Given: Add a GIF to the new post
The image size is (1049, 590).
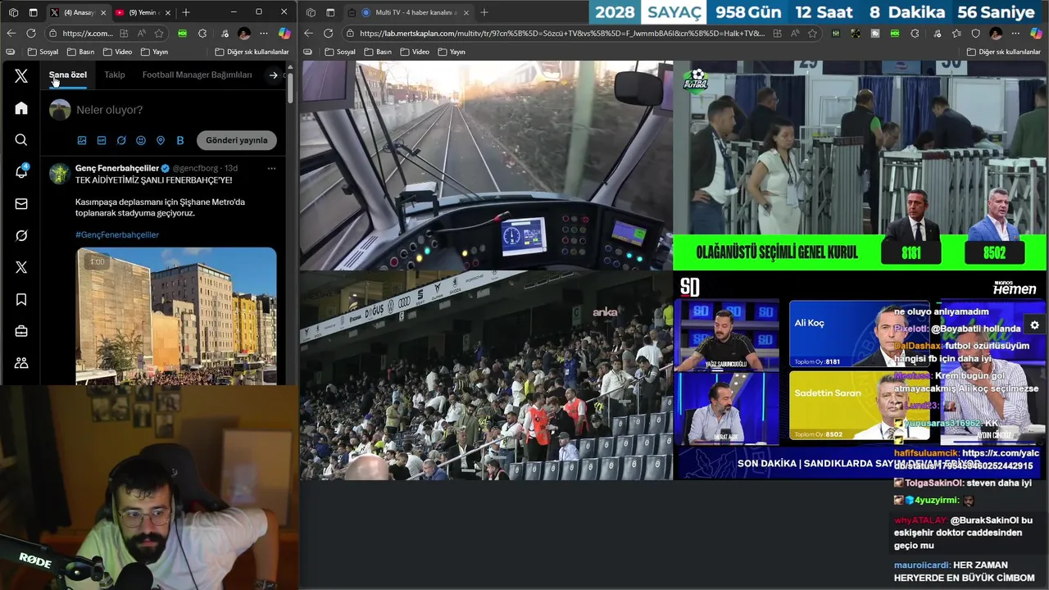Looking at the screenshot, I should 102,140.
